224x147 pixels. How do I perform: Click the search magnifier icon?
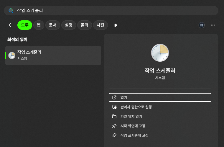click(11, 11)
